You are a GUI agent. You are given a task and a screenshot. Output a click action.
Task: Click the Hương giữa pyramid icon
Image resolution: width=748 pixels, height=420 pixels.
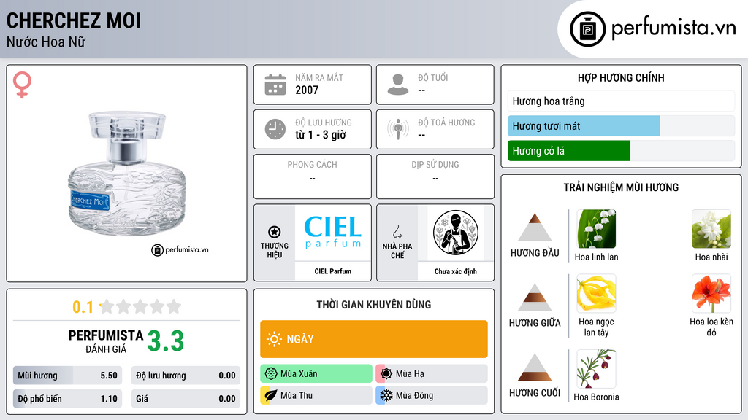535,297
